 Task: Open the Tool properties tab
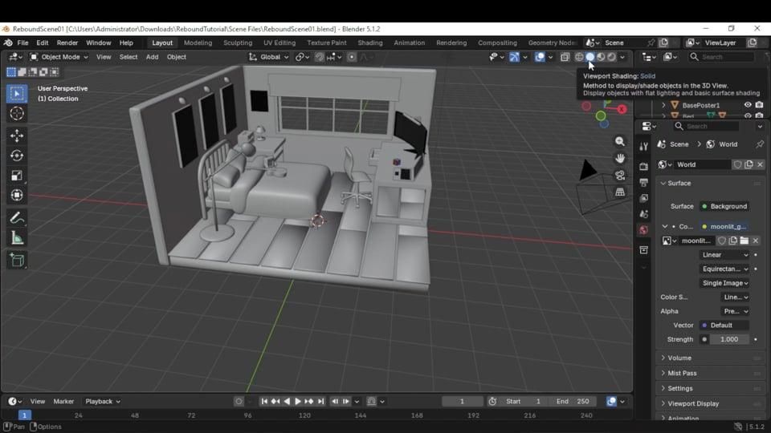[x=643, y=146]
